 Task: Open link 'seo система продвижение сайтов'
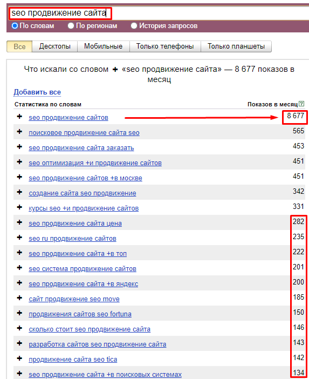click(83, 269)
